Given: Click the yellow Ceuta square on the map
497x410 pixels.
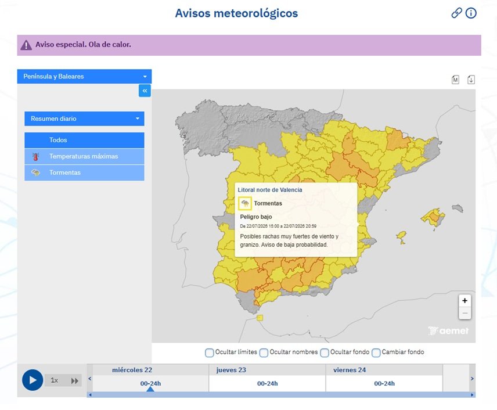Looking at the screenshot, I should tap(260, 318).
